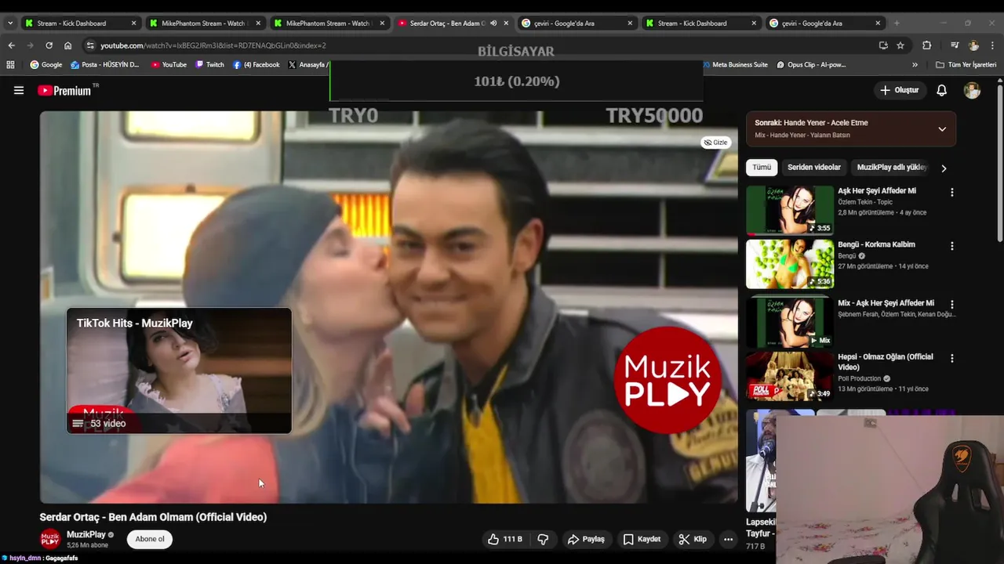Mute the Serdar Ortaç tab audio icon

click(x=493, y=23)
